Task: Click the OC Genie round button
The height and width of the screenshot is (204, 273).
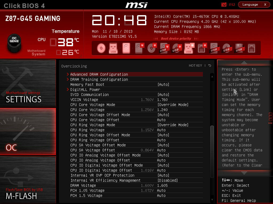Action: click(14, 42)
